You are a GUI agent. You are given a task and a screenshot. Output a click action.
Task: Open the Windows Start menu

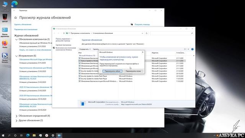click(x=3, y=135)
